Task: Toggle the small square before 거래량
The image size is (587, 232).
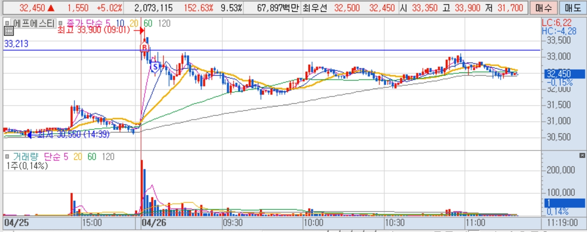Action: [x=7, y=157]
